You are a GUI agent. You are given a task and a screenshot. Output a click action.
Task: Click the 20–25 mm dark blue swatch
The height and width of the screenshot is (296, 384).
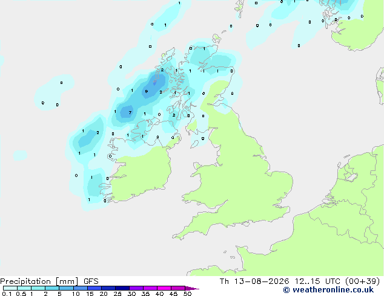(108, 288)
